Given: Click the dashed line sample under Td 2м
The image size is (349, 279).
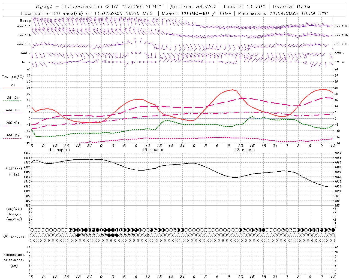Looking at the screenshot, I should 13,101.
